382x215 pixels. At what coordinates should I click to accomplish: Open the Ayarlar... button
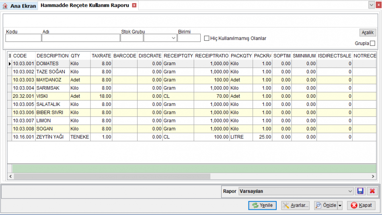tap(296, 205)
